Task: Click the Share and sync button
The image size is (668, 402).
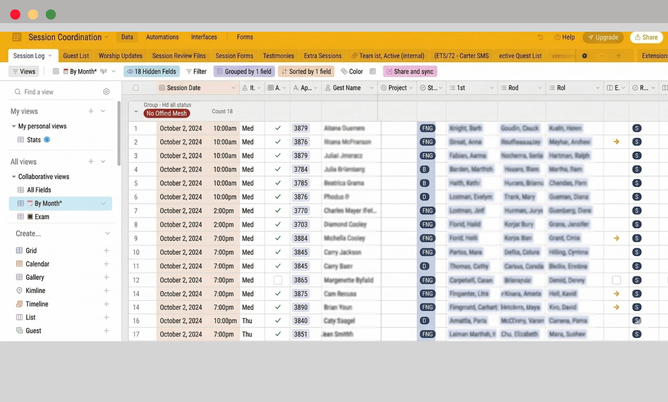Action: coord(410,71)
